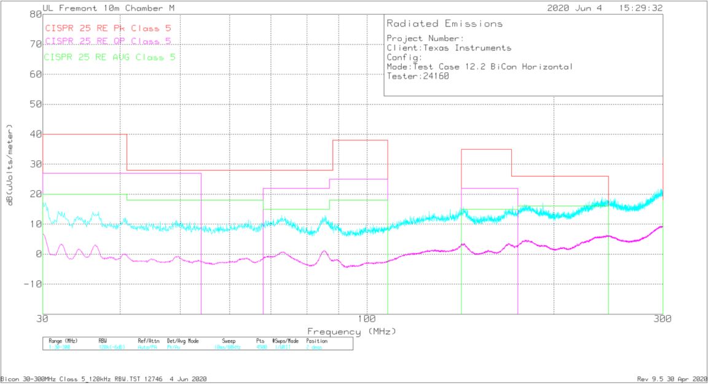Click the Pts column header
This screenshot has width=709, height=385.
259,341
